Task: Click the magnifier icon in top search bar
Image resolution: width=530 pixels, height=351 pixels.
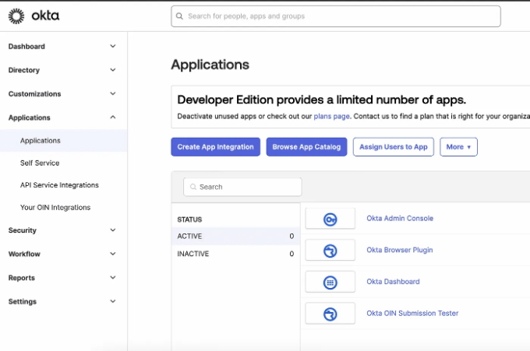Action: [x=179, y=16]
